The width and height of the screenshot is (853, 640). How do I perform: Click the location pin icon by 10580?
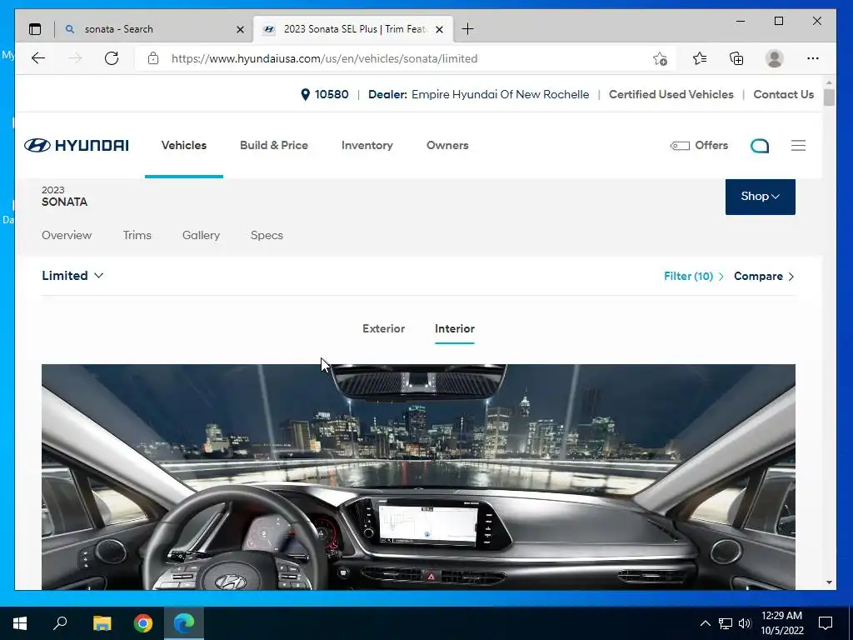coord(305,95)
